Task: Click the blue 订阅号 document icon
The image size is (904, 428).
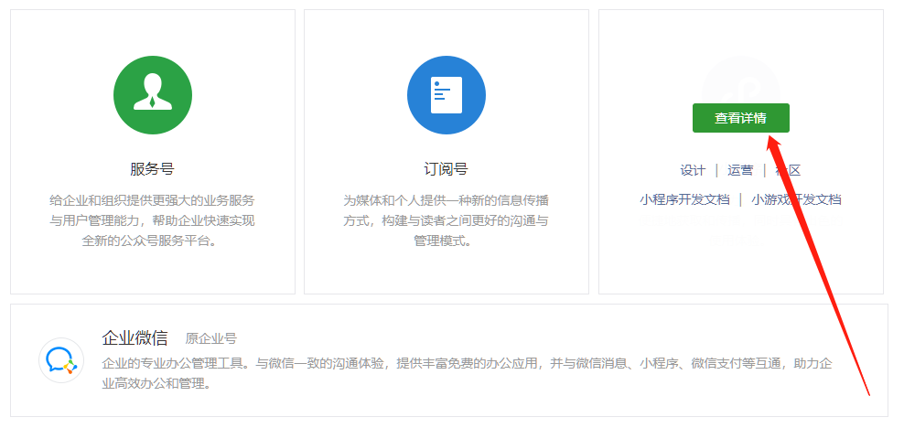Action: click(x=447, y=95)
